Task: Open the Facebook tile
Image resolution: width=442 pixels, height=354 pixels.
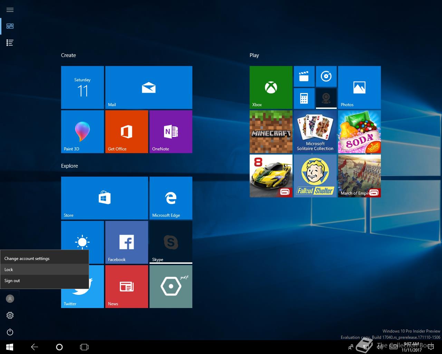Action: tap(127, 242)
